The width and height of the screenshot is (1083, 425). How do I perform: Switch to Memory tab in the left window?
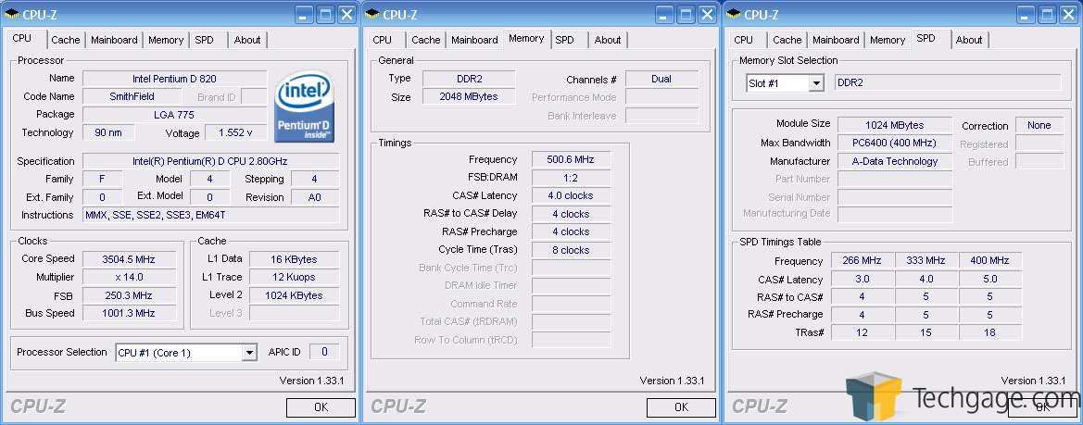[166, 40]
